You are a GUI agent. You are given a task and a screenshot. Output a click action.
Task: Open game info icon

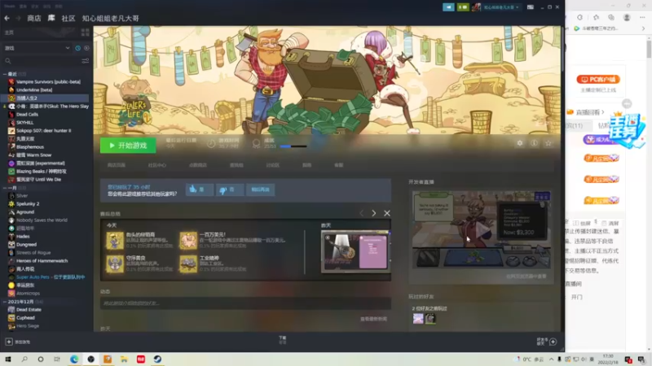(534, 143)
